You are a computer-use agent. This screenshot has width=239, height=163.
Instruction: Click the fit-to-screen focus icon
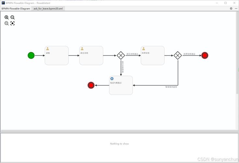[12, 23]
